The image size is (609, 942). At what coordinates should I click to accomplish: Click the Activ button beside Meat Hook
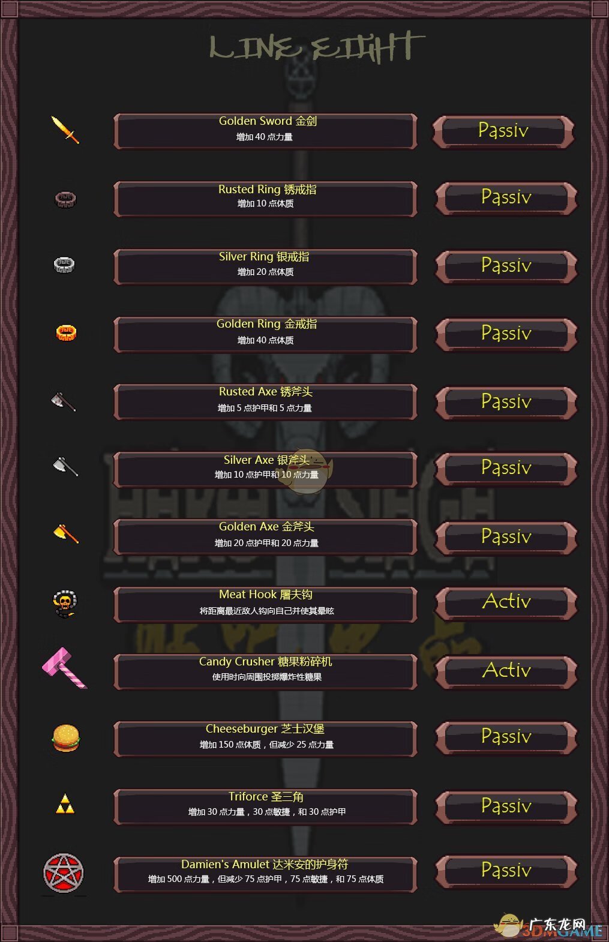click(x=506, y=602)
